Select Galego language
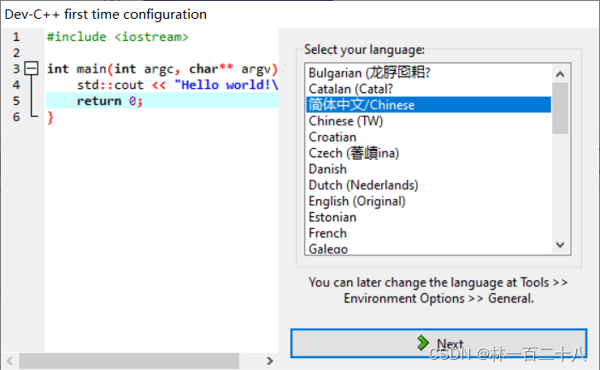The height and width of the screenshot is (370, 600). (x=428, y=249)
